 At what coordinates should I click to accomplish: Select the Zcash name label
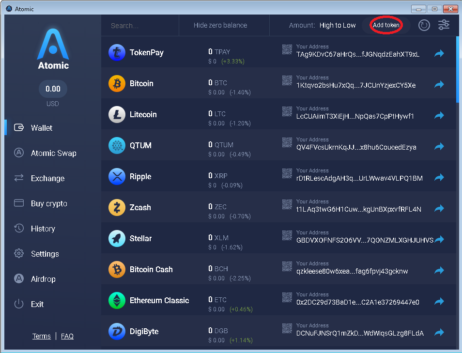tap(140, 207)
